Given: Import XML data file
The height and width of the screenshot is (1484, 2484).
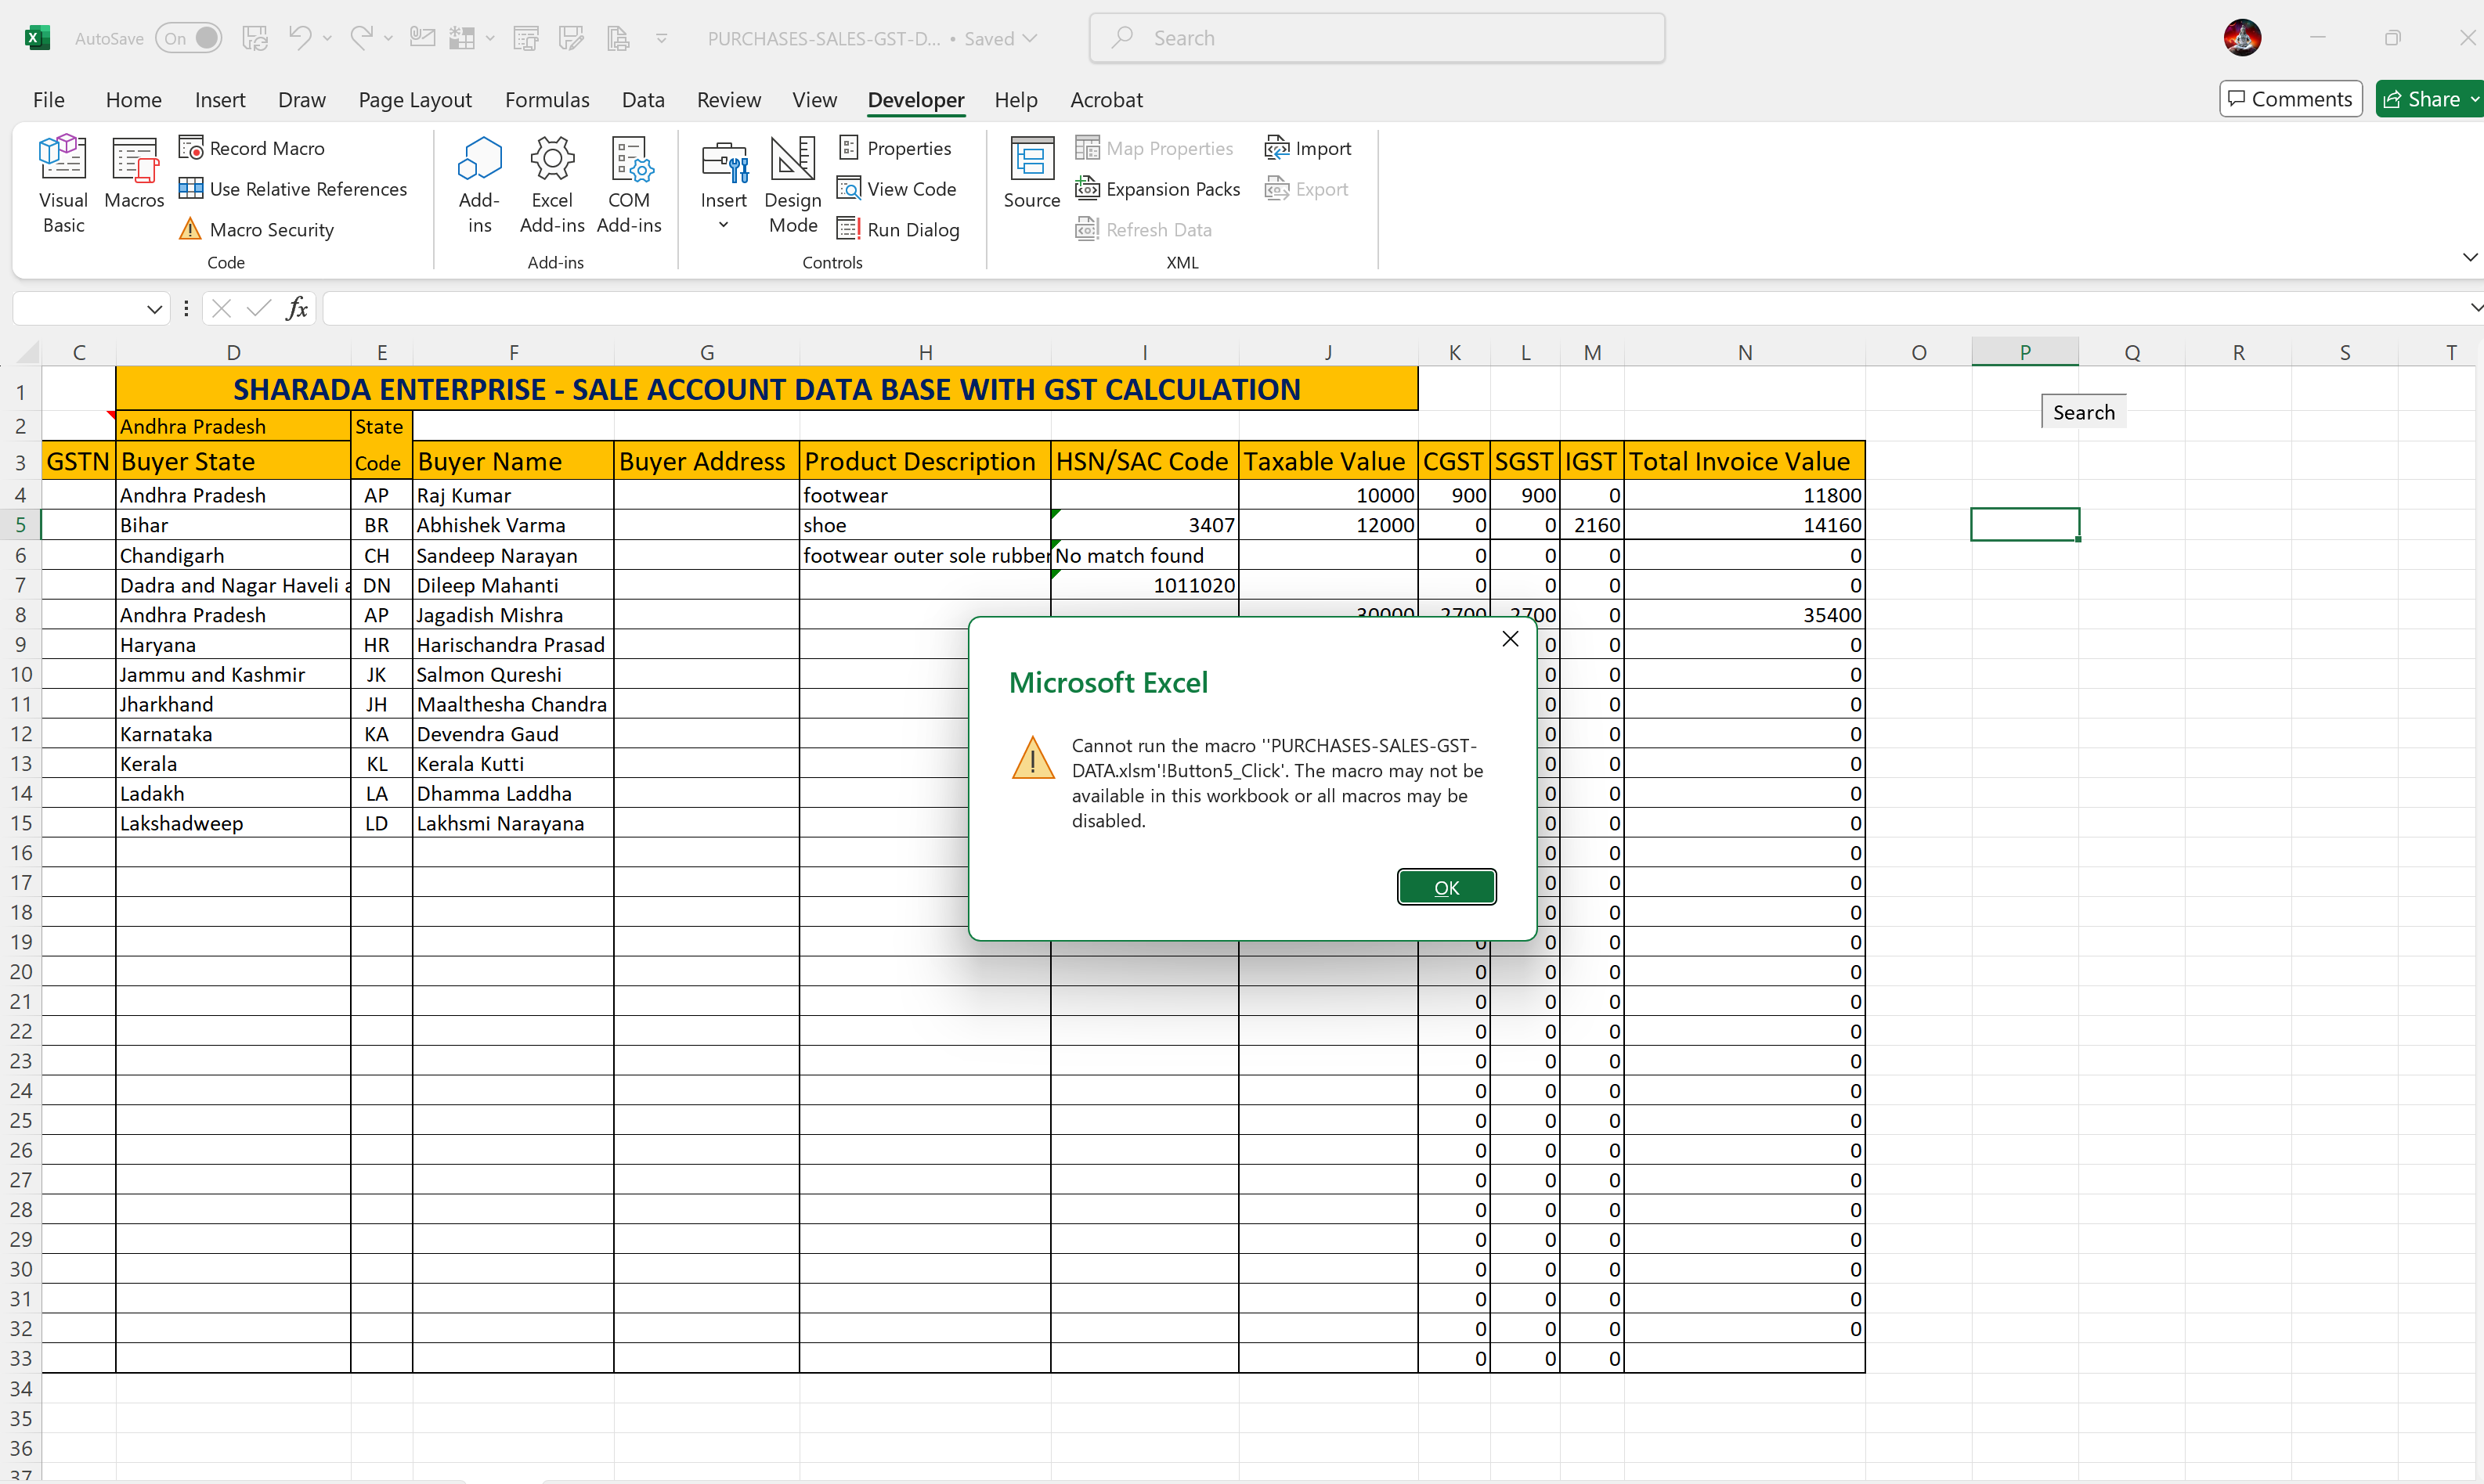Looking at the screenshot, I should tap(1309, 148).
